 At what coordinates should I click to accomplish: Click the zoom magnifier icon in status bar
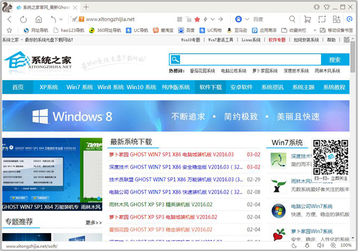333,246
